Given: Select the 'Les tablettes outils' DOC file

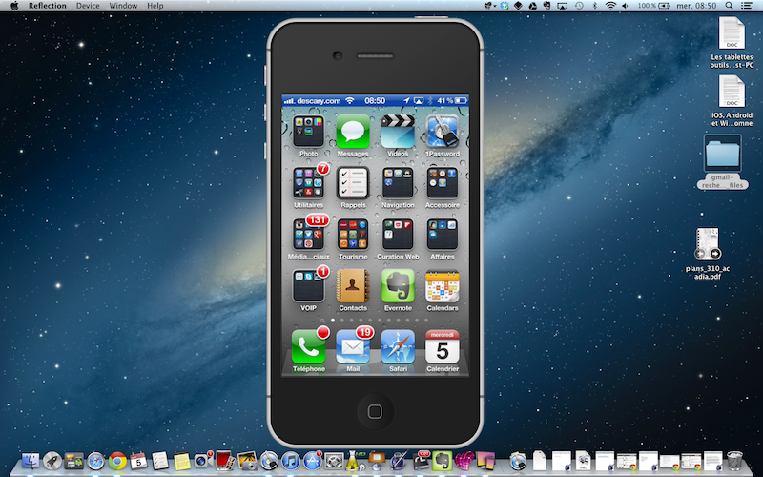Looking at the screenshot, I should point(732,43).
